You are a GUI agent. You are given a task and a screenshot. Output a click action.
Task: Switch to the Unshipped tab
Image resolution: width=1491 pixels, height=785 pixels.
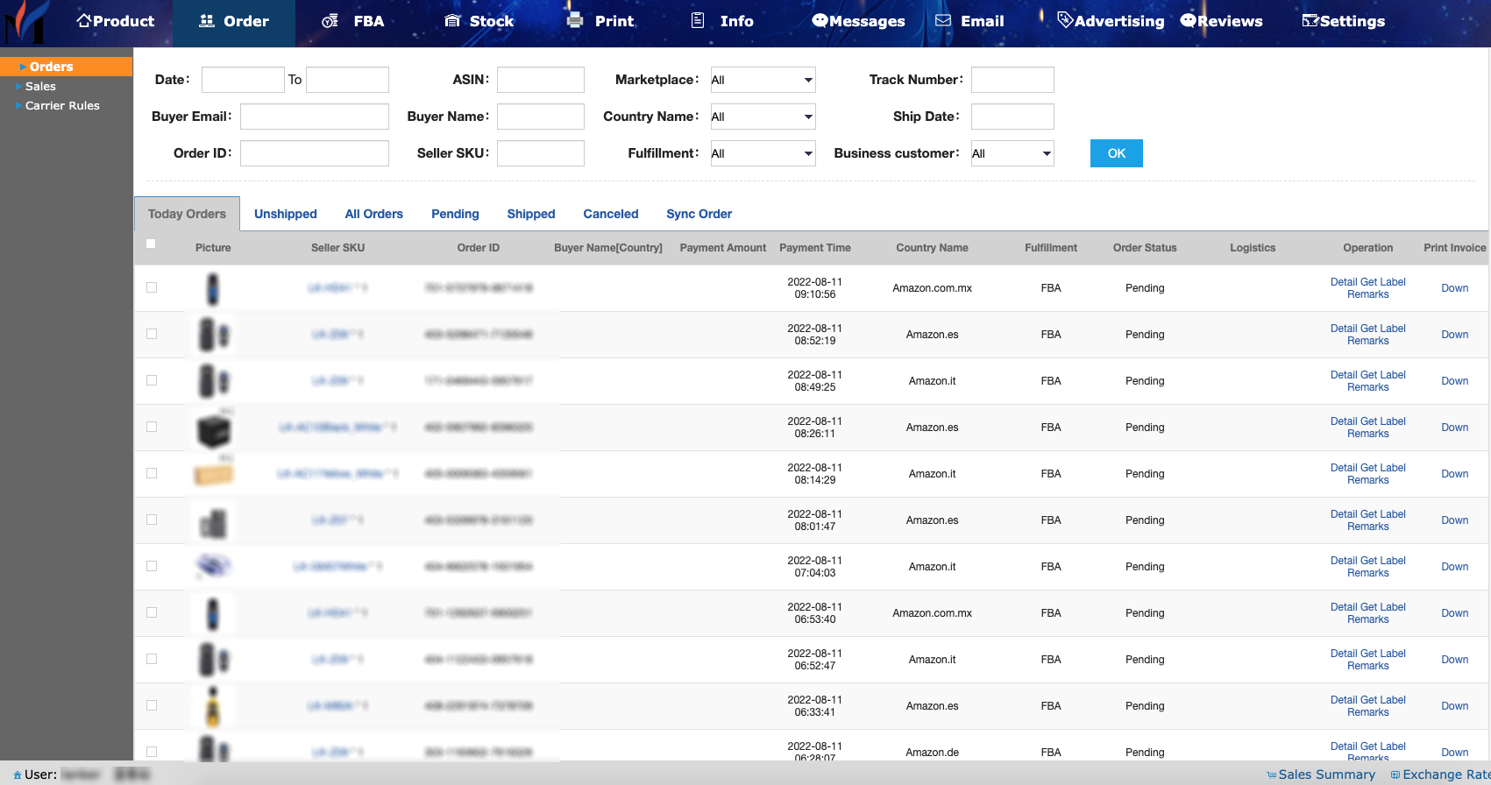(x=286, y=214)
